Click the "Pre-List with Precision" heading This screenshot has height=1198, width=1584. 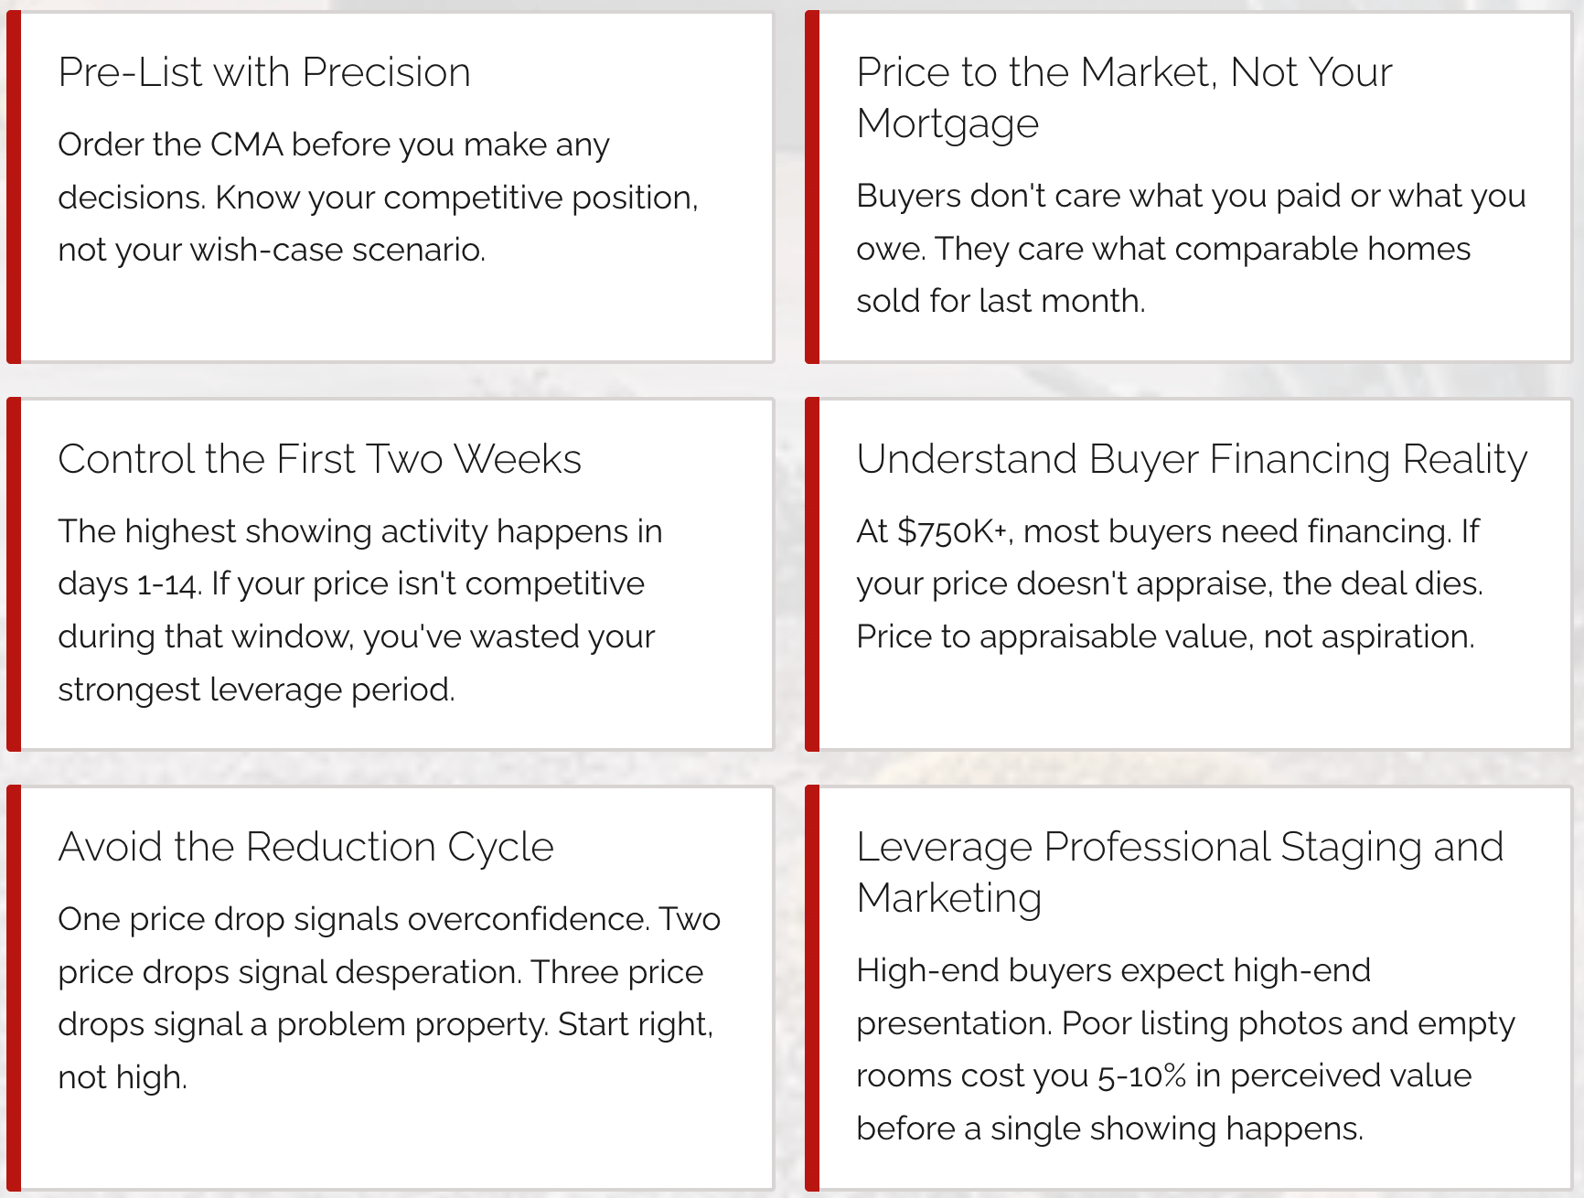(x=264, y=72)
